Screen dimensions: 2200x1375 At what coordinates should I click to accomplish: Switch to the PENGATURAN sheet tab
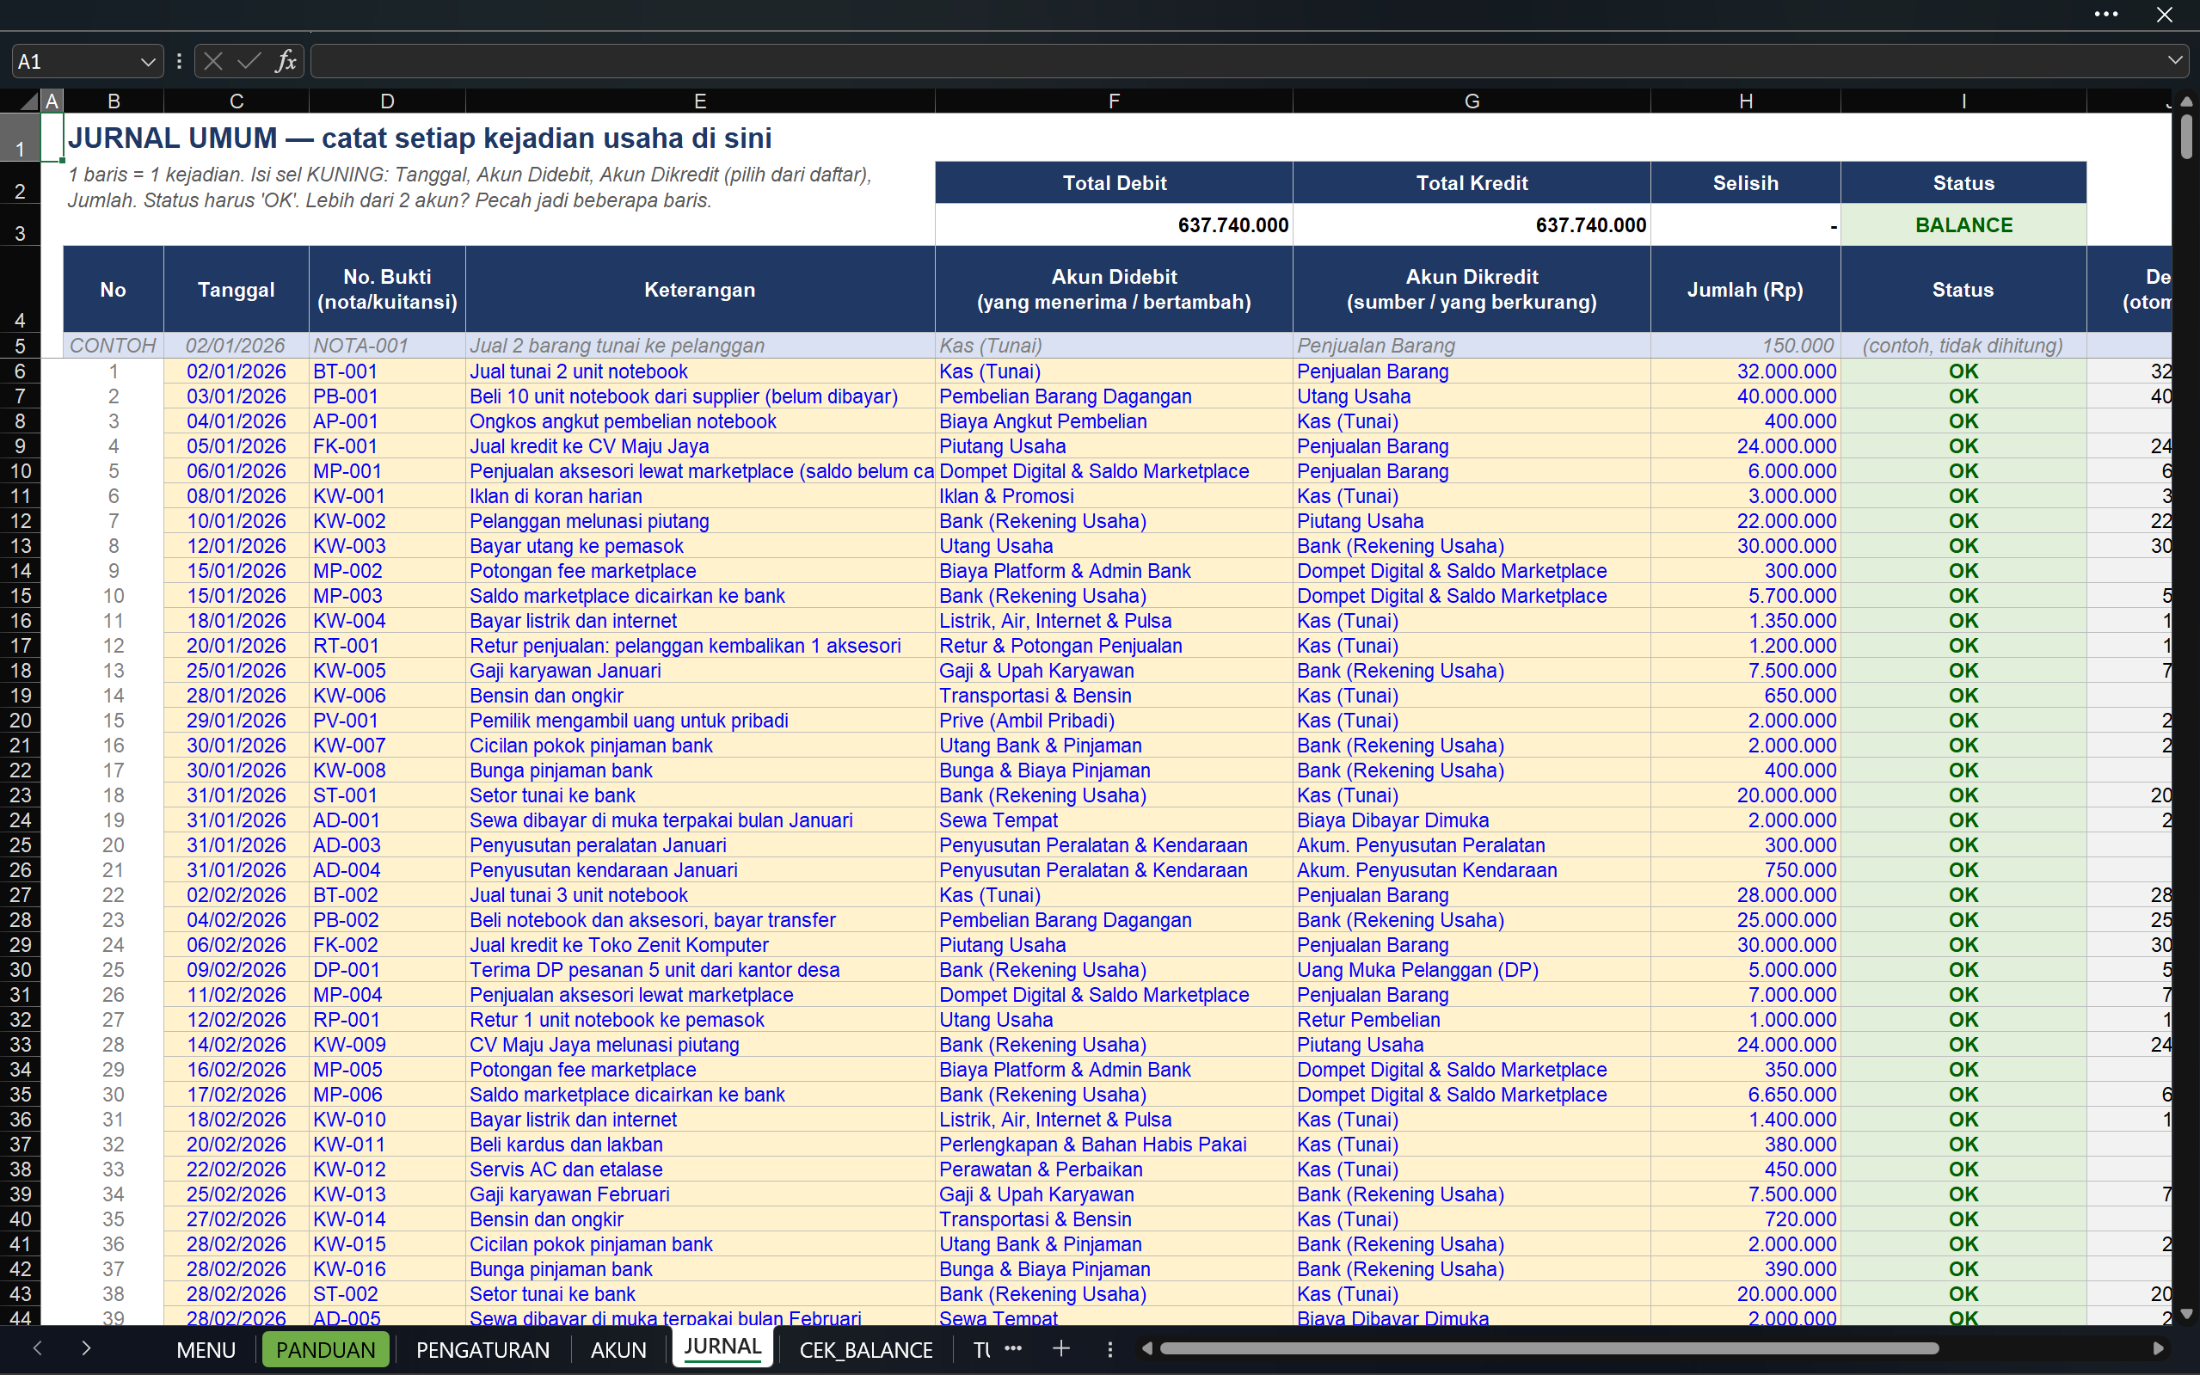(483, 1349)
